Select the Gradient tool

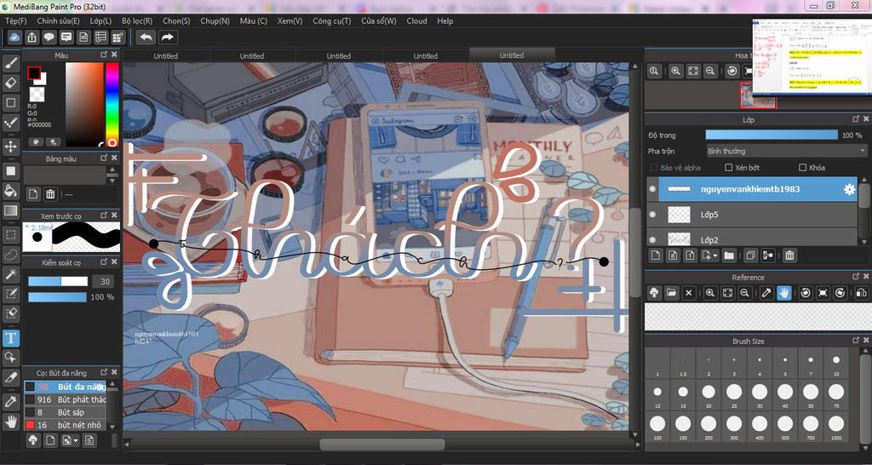click(10, 211)
